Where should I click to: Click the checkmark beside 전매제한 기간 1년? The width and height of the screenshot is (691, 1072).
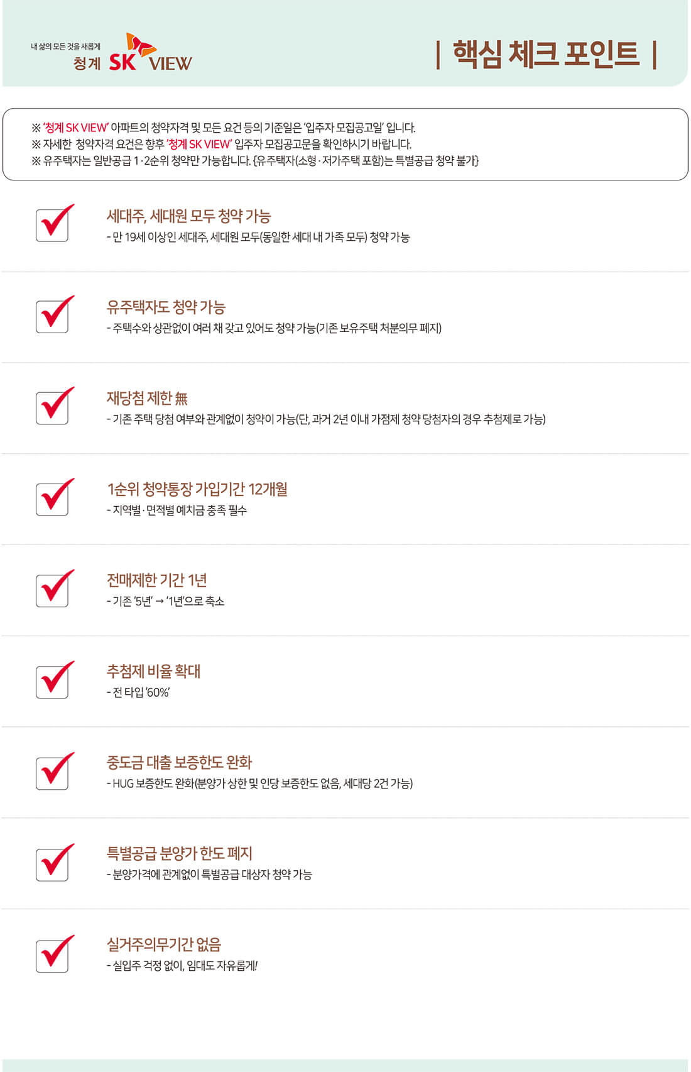55,587
